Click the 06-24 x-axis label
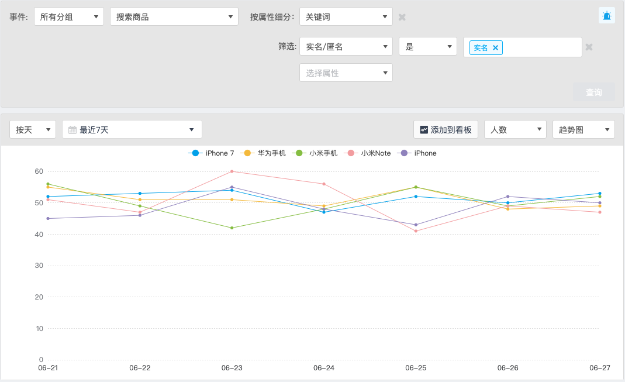This screenshot has width=625, height=382. pos(324,368)
